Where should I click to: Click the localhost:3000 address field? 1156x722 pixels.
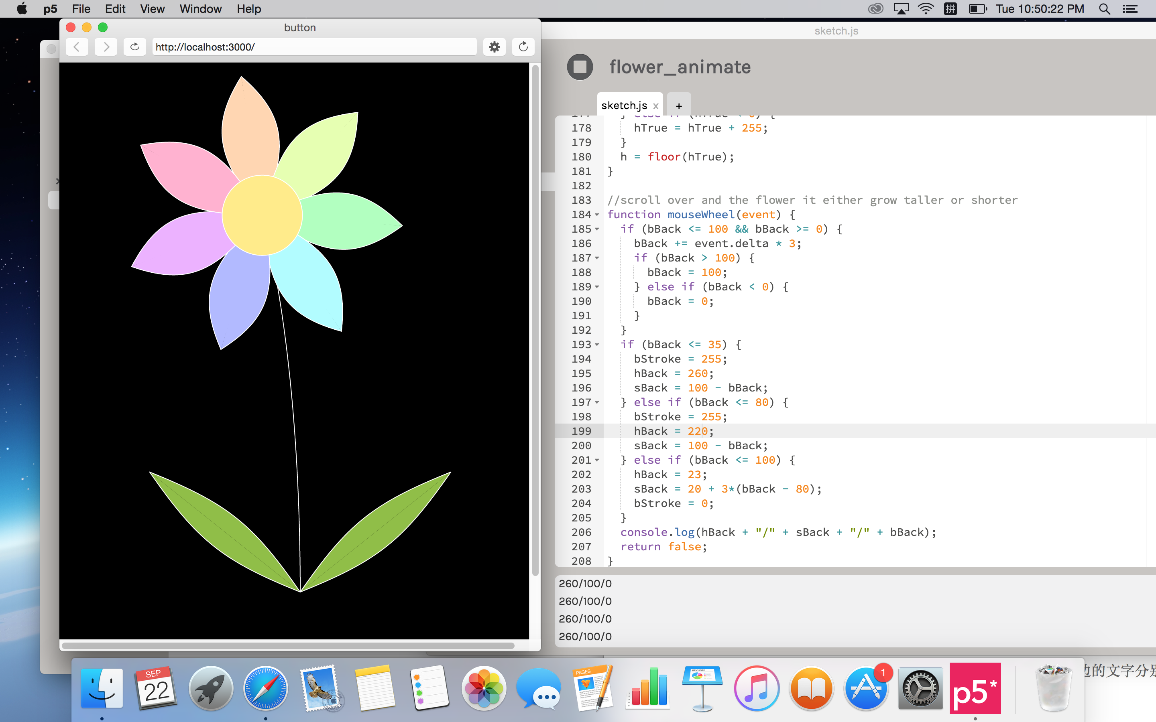(x=314, y=47)
